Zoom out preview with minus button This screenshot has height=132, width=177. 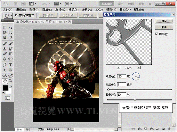coord(118,68)
